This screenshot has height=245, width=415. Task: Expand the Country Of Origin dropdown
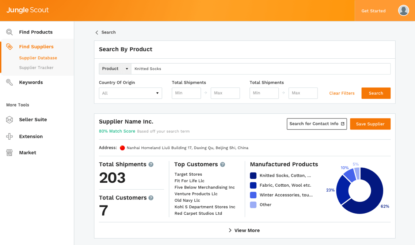pyautogui.click(x=130, y=93)
